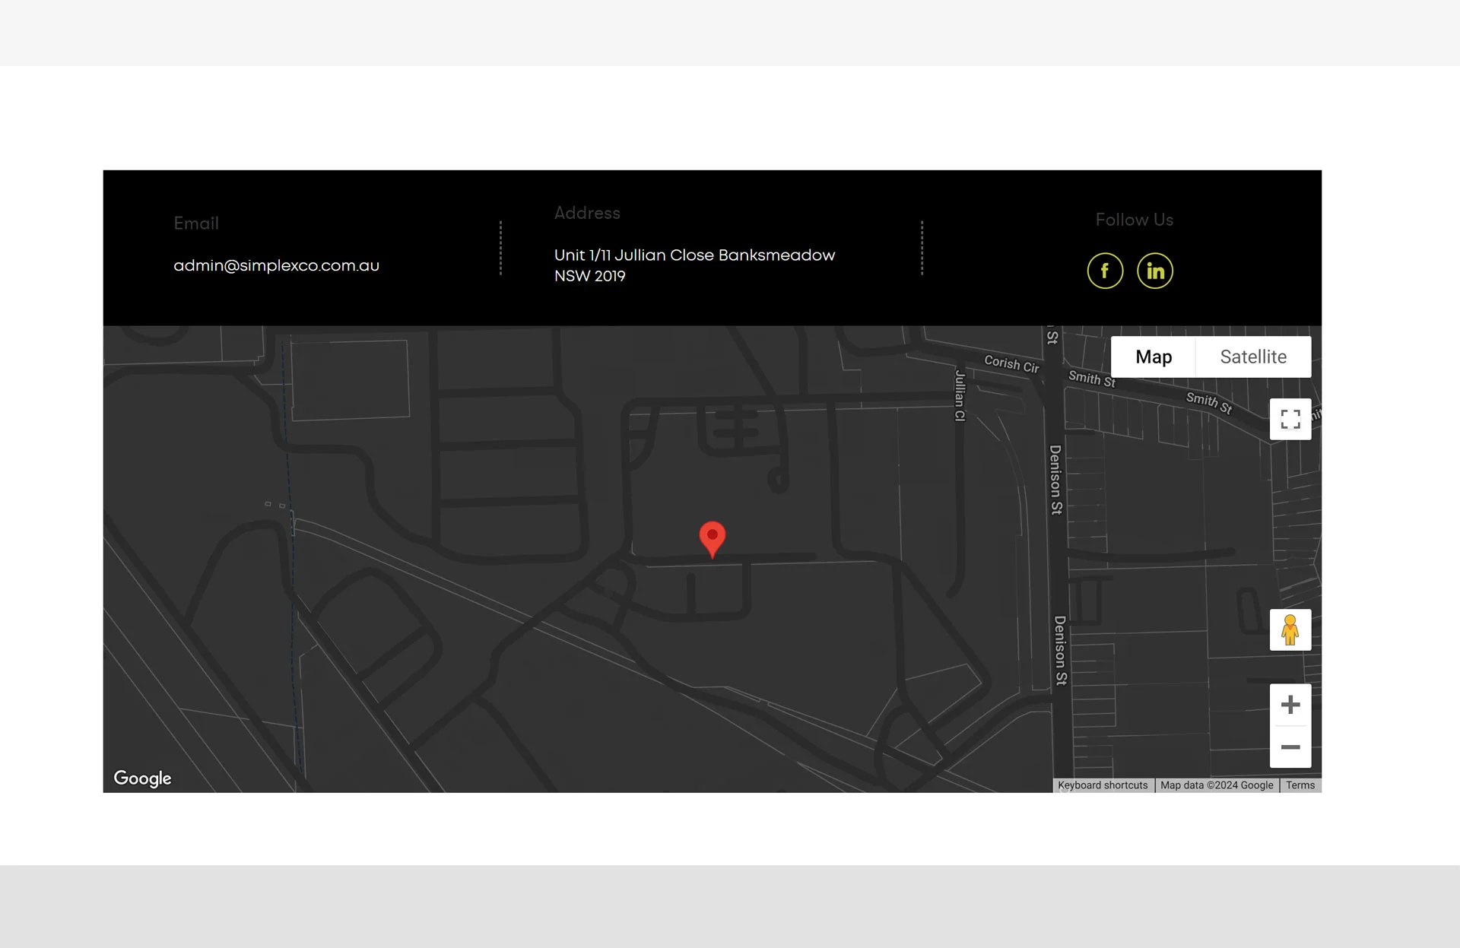Zoom out on the map
The width and height of the screenshot is (1460, 948).
[1290, 747]
